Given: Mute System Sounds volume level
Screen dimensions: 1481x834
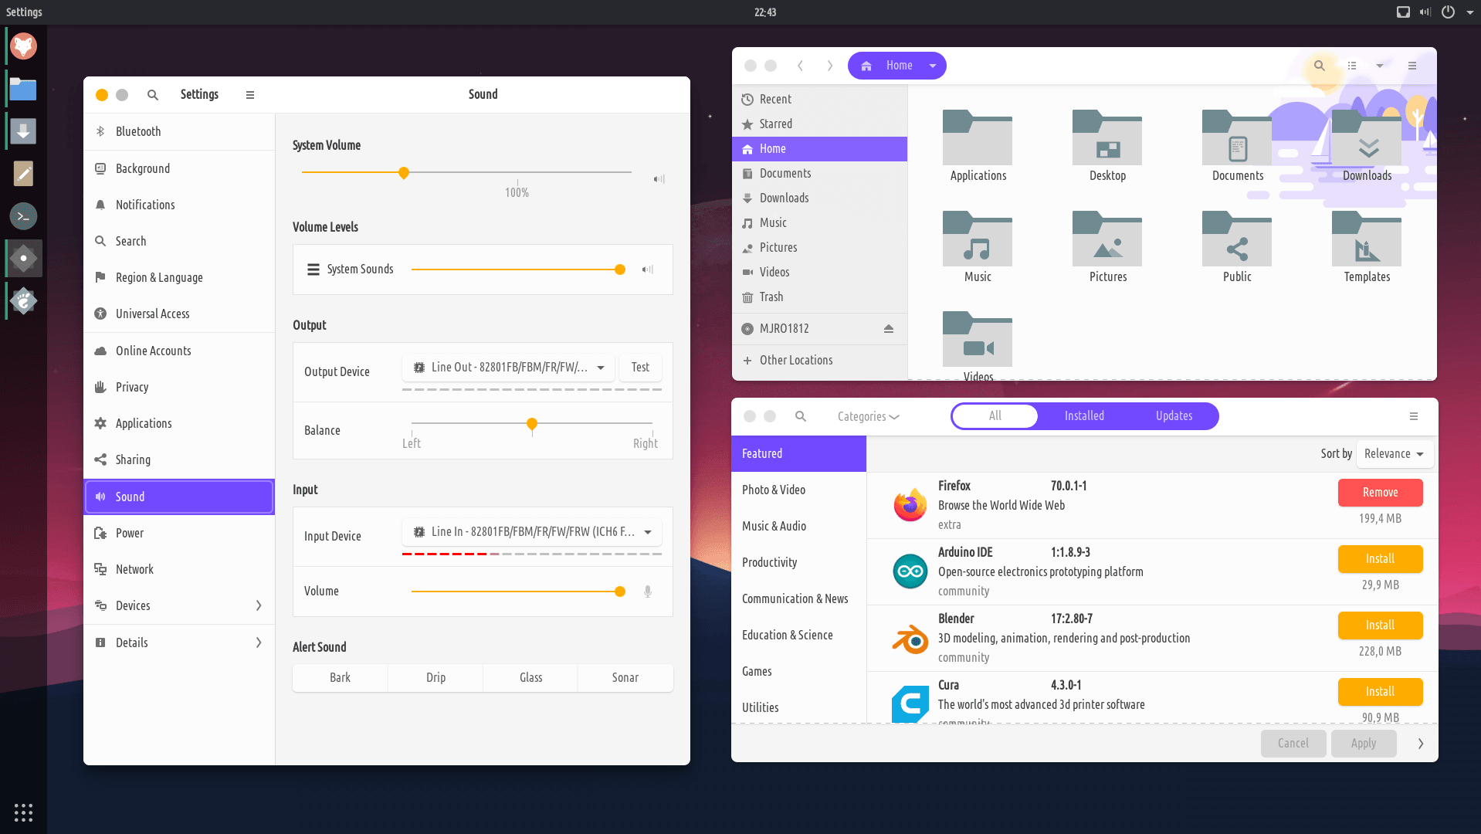Looking at the screenshot, I should point(647,270).
